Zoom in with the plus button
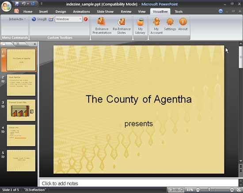243x193 pixels. 232,190
